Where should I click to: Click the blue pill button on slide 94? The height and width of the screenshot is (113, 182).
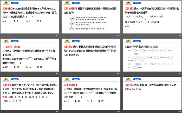point(15,41)
